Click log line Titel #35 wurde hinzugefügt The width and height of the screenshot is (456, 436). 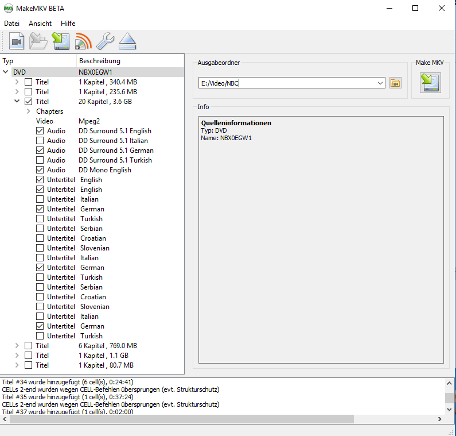click(x=68, y=397)
